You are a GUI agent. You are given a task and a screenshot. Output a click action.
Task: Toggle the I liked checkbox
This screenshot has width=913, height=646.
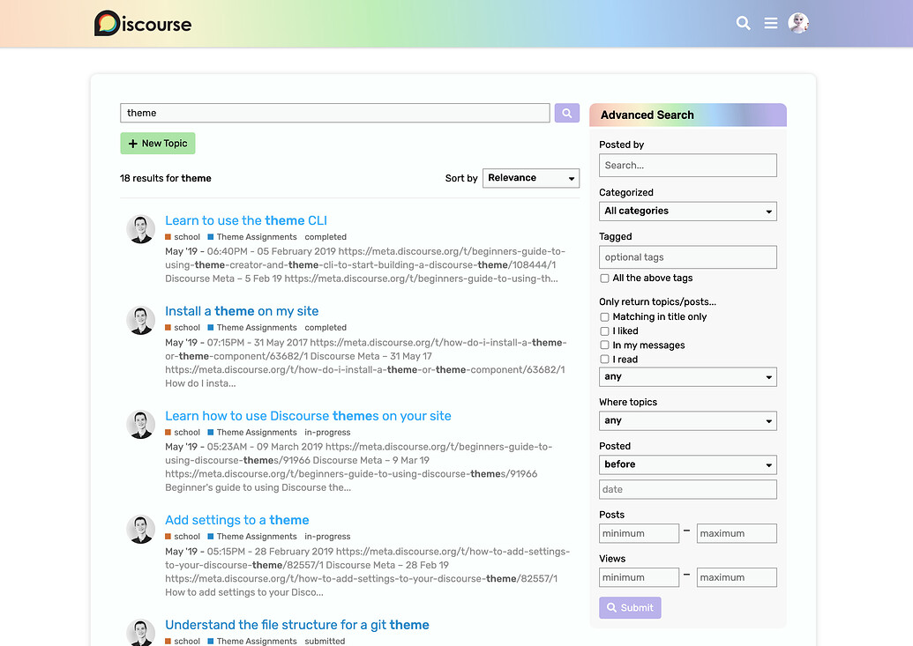click(605, 331)
